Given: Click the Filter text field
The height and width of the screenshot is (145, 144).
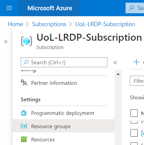Looking at the screenshot, I should coord(137,81).
